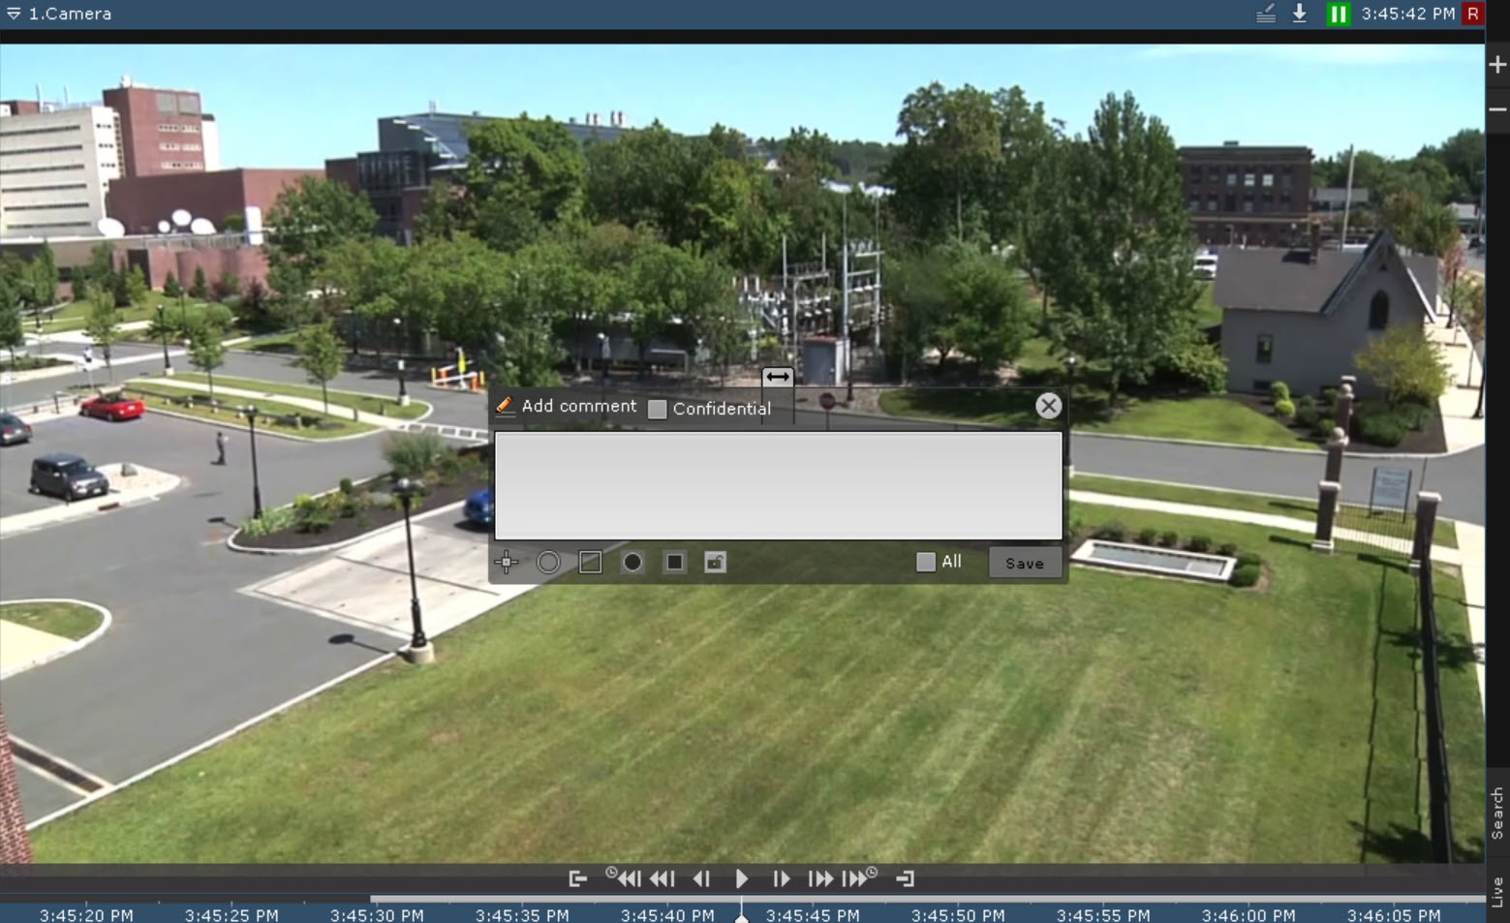Click the export download arrow icon

[x=1300, y=14]
